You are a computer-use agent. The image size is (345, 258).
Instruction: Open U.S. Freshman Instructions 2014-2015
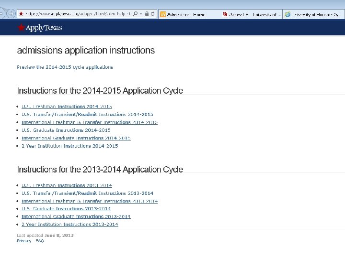coord(67,107)
